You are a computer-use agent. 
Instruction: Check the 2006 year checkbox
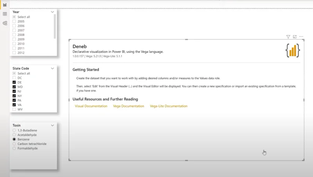14,26
